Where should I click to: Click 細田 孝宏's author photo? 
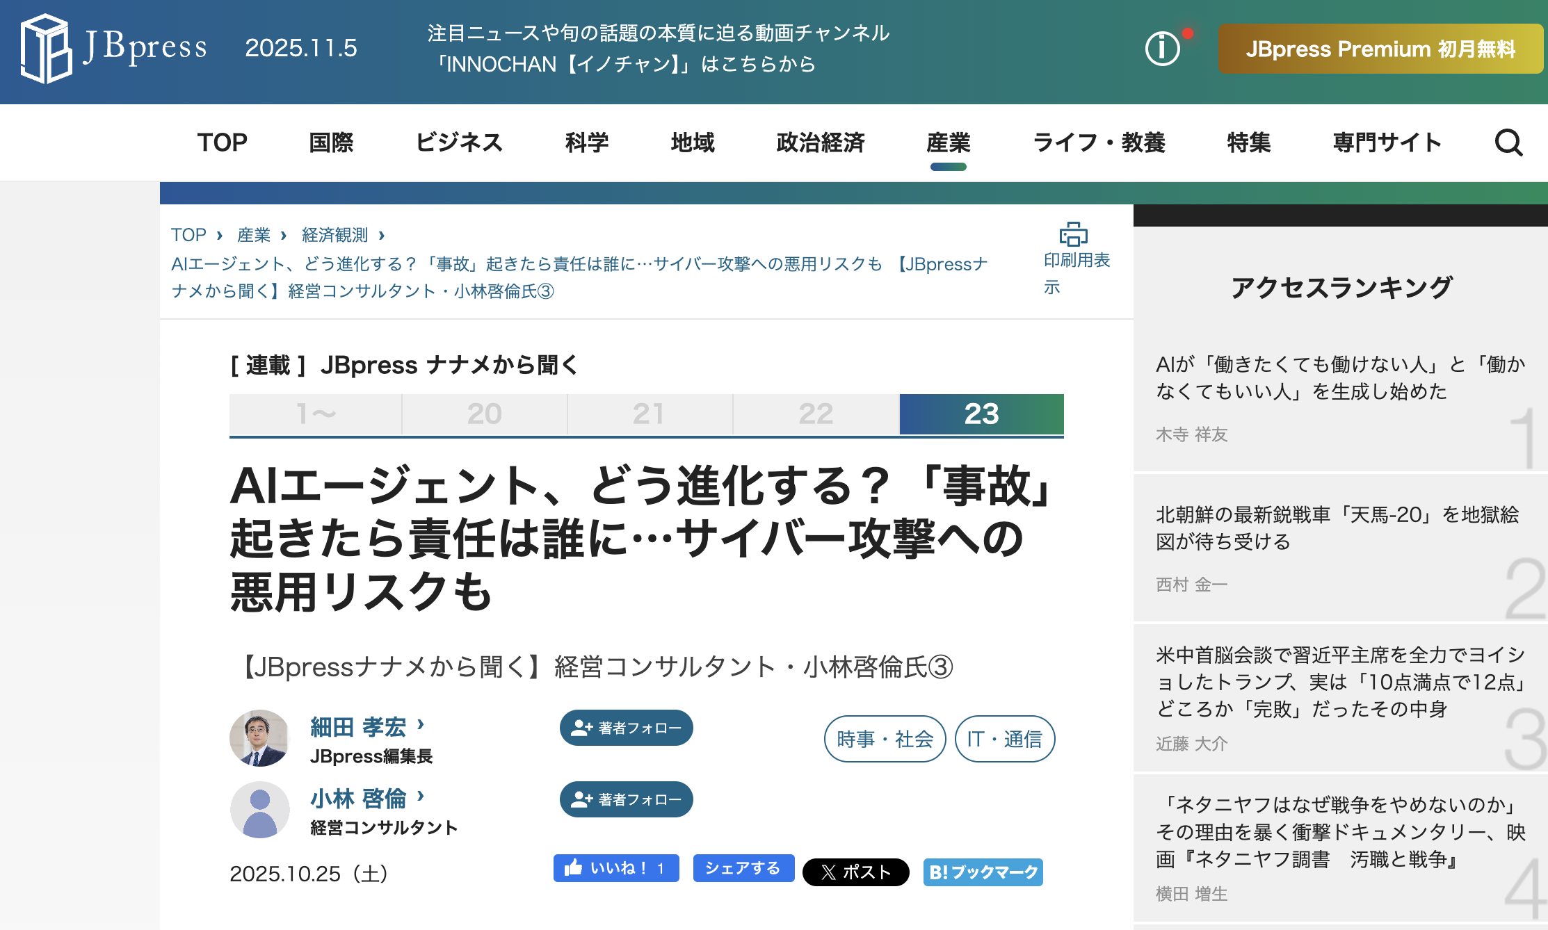[x=259, y=738]
